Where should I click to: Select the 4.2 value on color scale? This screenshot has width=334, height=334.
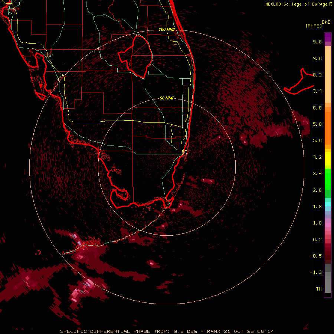317,157
